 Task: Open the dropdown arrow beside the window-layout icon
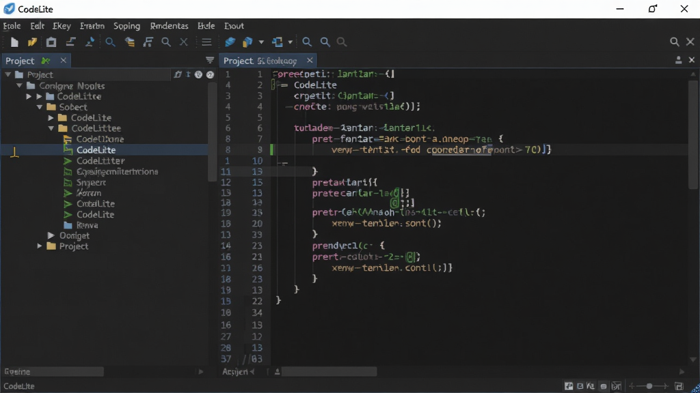coord(290,42)
